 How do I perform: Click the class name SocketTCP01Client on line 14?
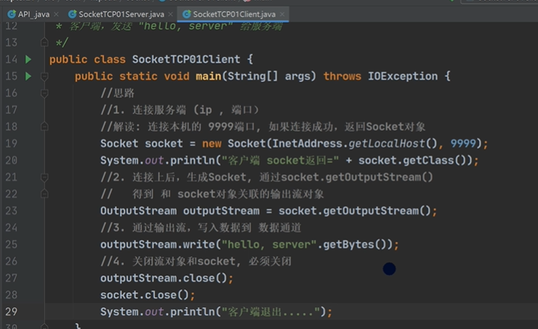point(186,59)
